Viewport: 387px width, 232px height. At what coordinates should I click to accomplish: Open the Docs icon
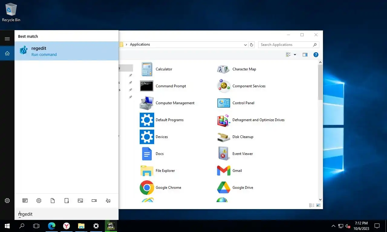(147, 154)
